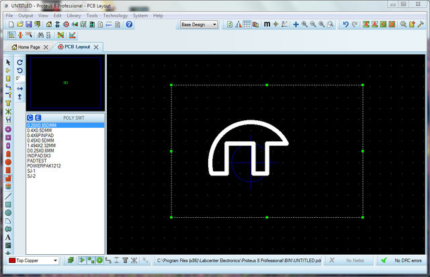The height and width of the screenshot is (277, 430).
Task: Click the Rotate Clockwise button
Action: pos(19,63)
